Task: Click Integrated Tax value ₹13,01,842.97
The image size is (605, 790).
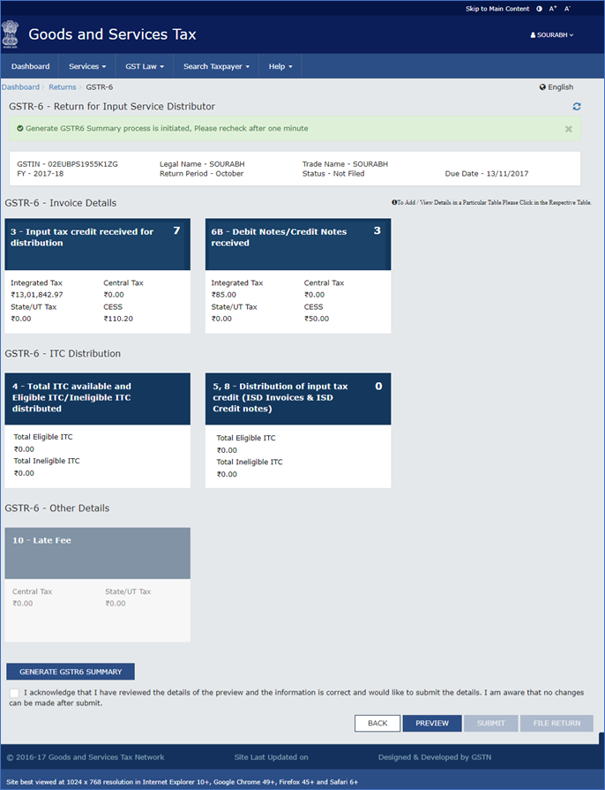Action: [x=37, y=295]
